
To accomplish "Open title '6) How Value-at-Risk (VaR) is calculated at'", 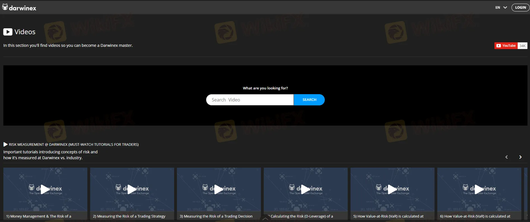I will pyautogui.click(x=475, y=216).
